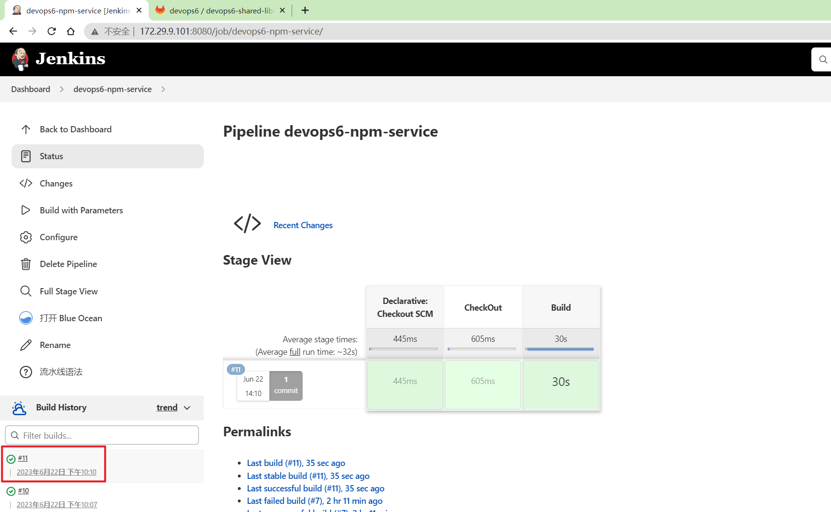
Task: Click the browser forward arrow
Action: point(32,31)
